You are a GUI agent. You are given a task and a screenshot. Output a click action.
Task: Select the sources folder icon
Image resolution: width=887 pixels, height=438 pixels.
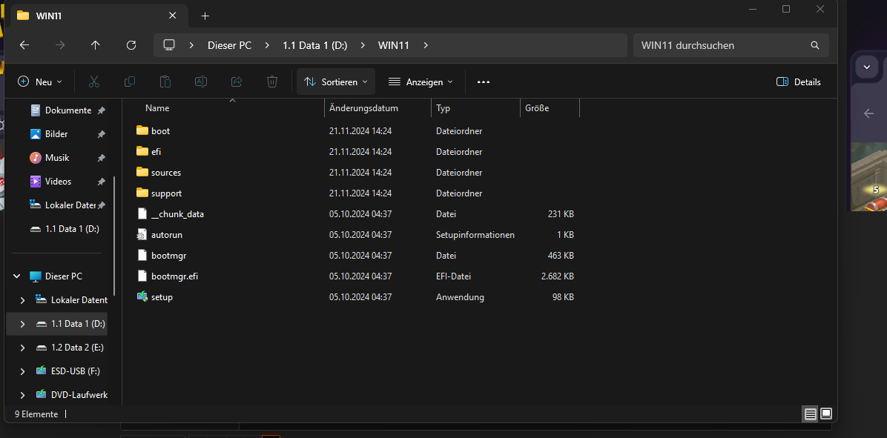coord(142,173)
